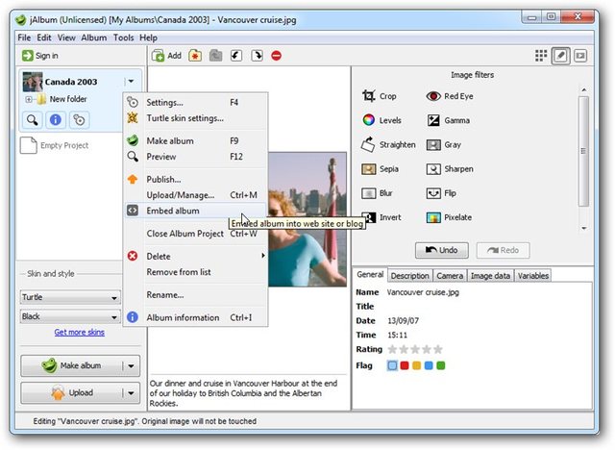This screenshot has height=450, width=615.
Task: Switch to the Camera tab
Action: click(450, 276)
